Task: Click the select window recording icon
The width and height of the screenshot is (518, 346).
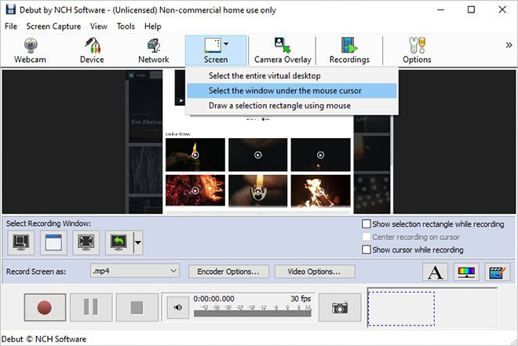Action: click(x=53, y=242)
